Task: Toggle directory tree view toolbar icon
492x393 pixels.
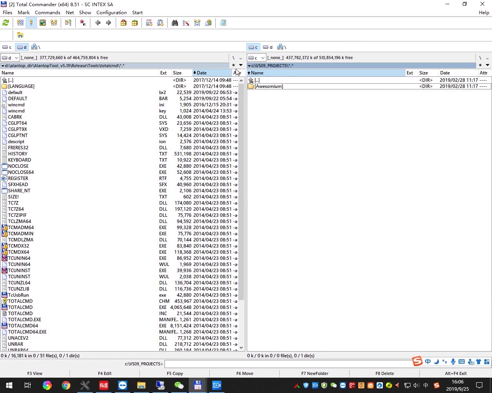Action: (x=54, y=23)
